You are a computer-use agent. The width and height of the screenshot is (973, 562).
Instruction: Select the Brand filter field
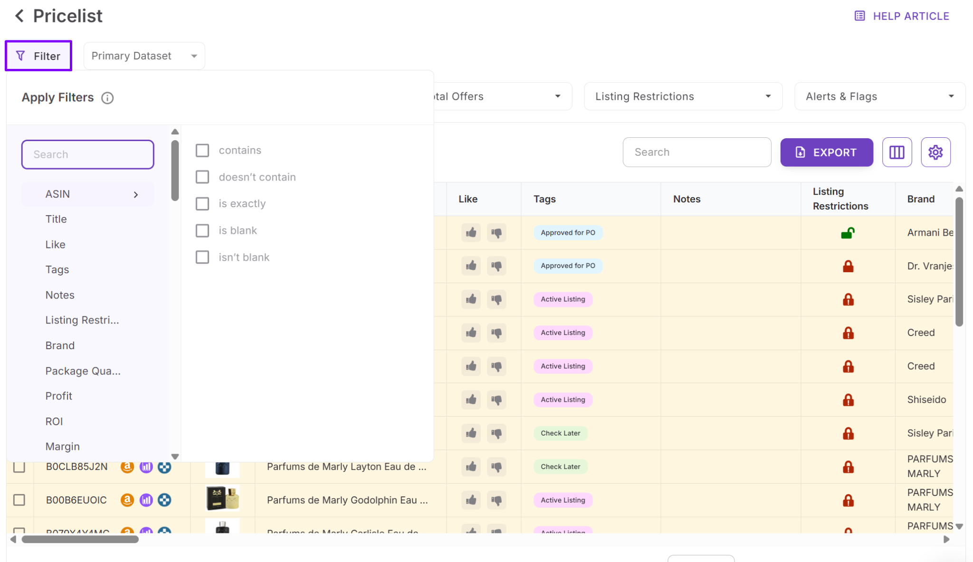click(x=60, y=345)
